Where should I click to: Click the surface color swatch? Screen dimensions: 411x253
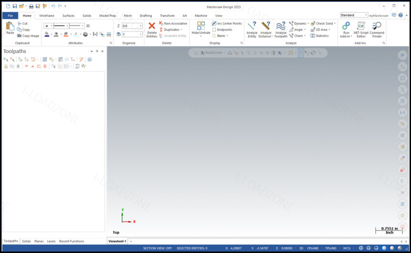click(x=56, y=34)
